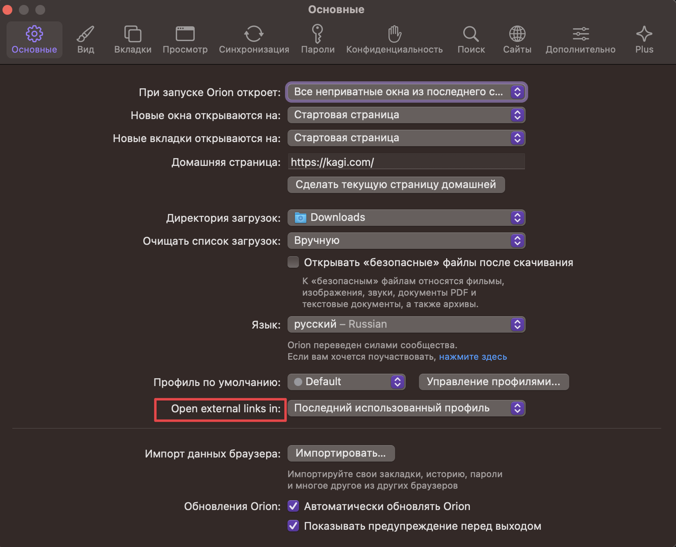Open the Директория загрузок Downloads dropdown
The height and width of the screenshot is (547, 676).
point(406,218)
